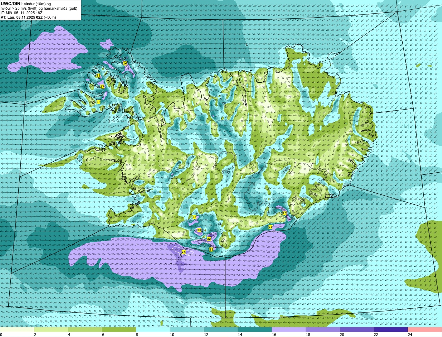The image size is (442, 337).
Task: Click the yellow gust label reading 32
Action: coord(209,238)
